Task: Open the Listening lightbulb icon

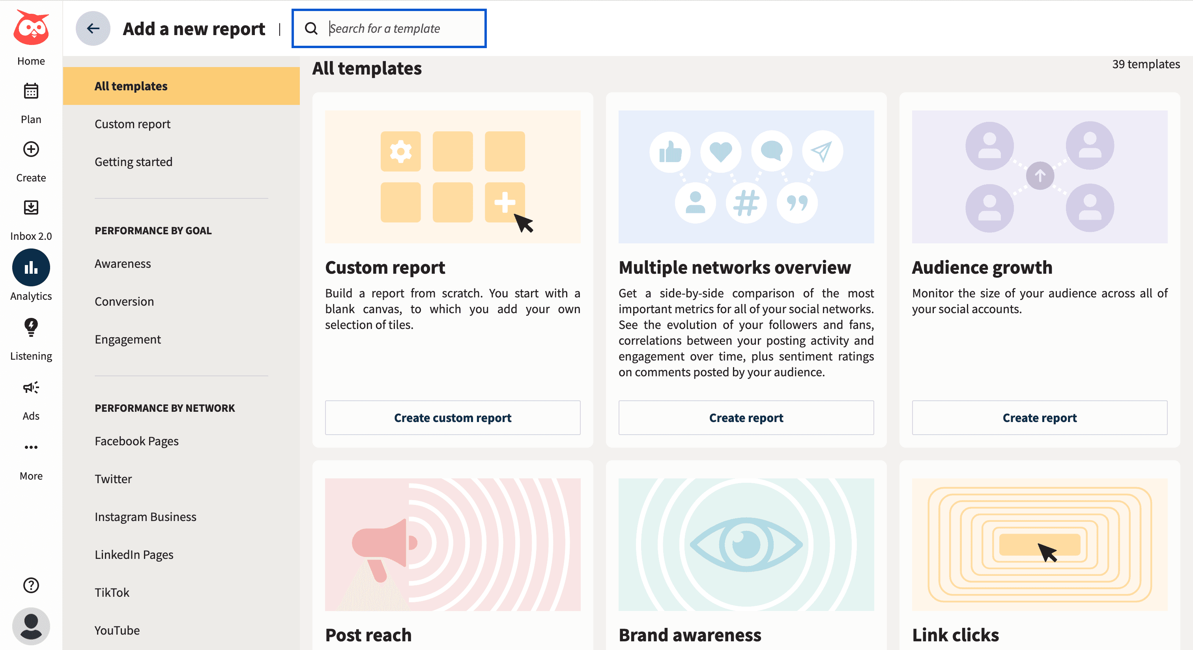Action: click(31, 327)
